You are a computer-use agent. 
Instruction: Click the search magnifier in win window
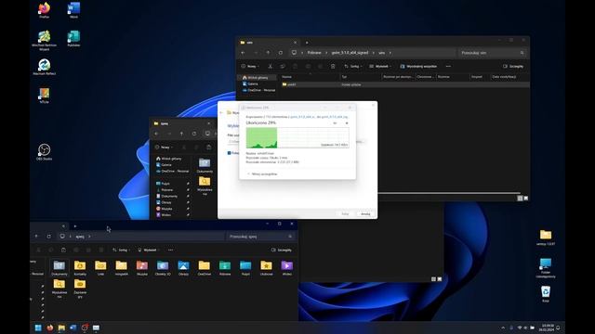point(522,53)
